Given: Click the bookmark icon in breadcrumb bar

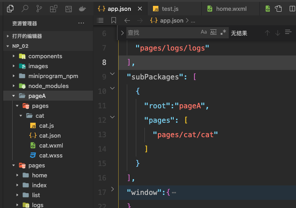Looking at the screenshot, I should pyautogui.click(x=114, y=20).
